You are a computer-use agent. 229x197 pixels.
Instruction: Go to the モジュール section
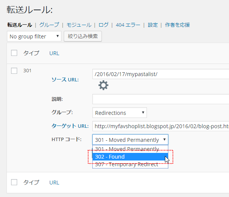click(79, 25)
